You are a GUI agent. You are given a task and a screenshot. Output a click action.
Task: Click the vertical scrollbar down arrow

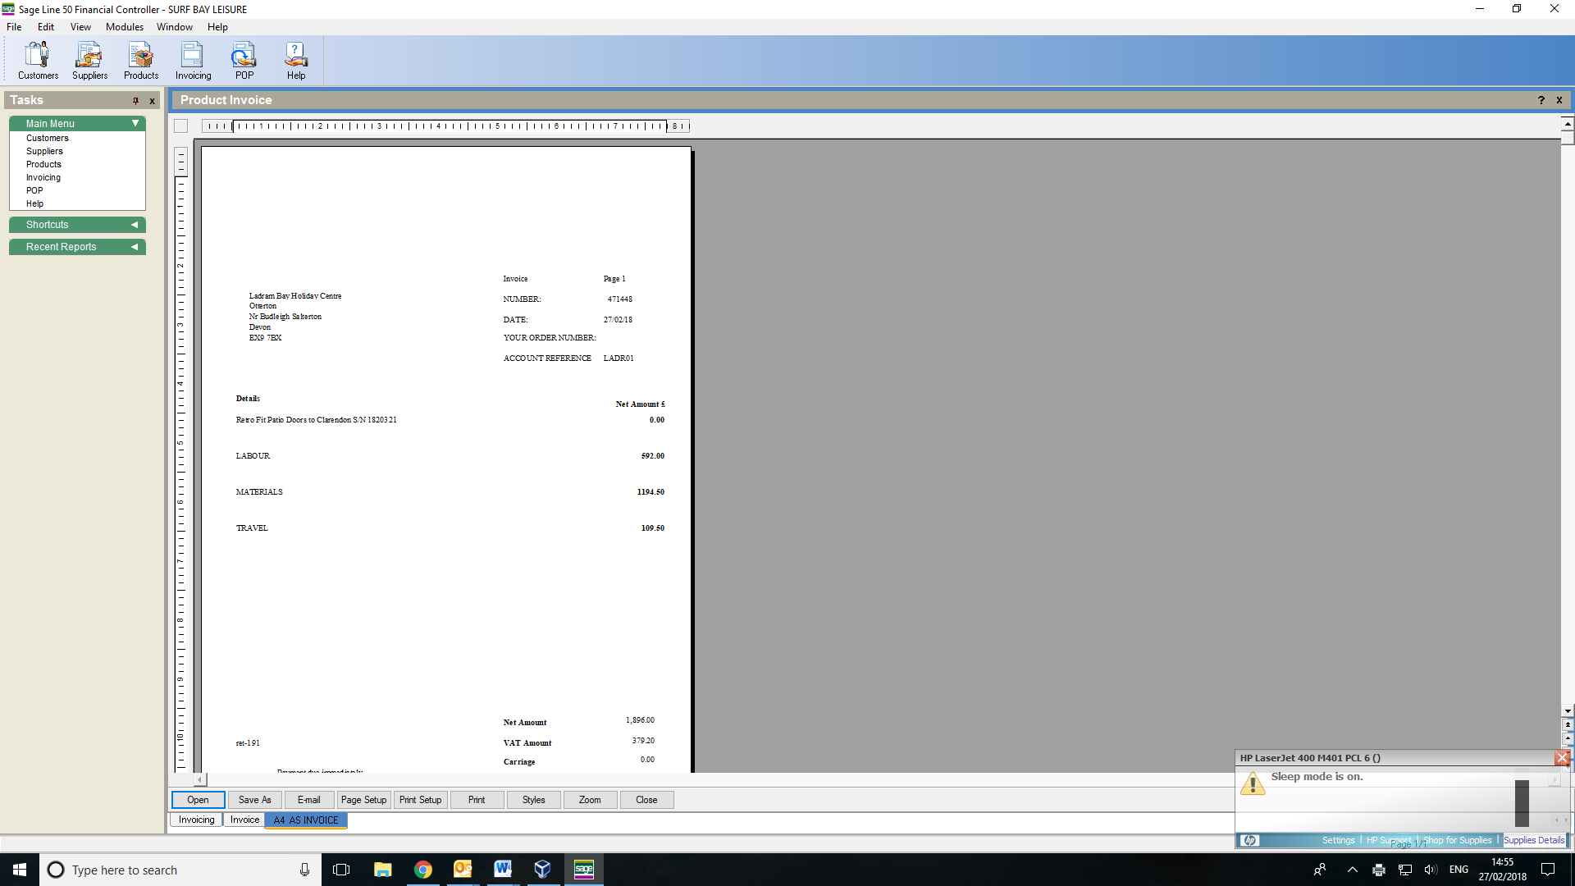[1568, 711]
